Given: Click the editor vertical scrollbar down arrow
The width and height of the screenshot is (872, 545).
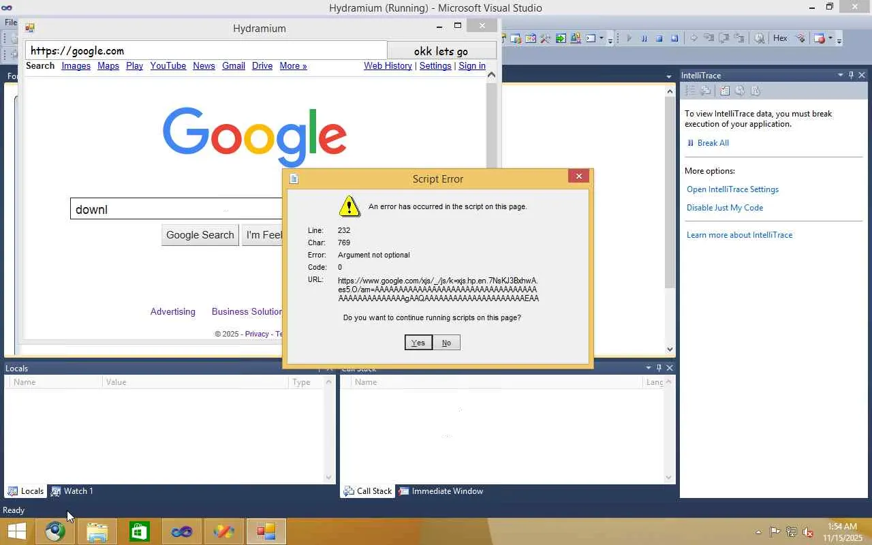Looking at the screenshot, I should [670, 349].
